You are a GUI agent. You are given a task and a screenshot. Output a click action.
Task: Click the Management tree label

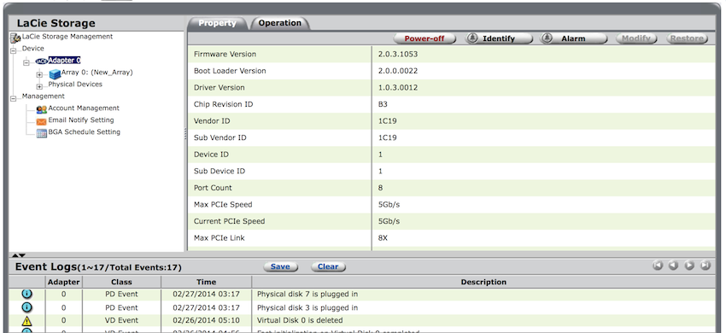point(43,96)
